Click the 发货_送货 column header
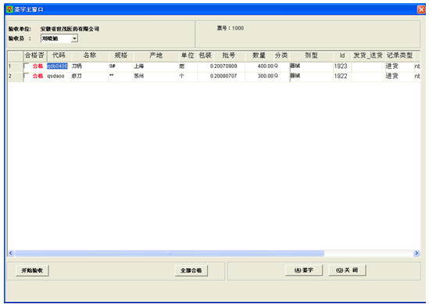 coord(368,55)
